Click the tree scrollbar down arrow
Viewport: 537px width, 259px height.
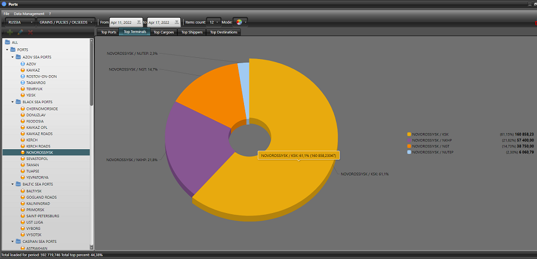[x=91, y=247]
